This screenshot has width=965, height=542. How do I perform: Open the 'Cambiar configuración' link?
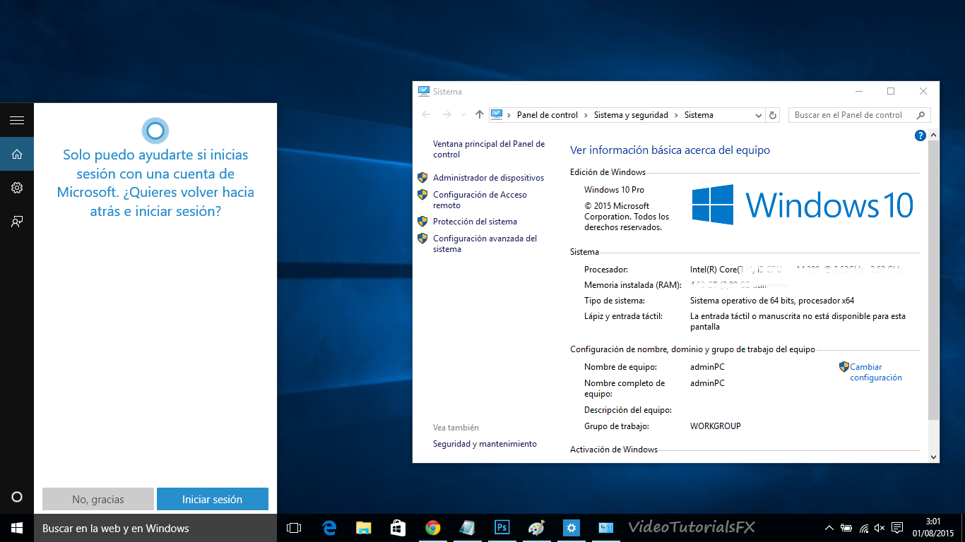(876, 372)
